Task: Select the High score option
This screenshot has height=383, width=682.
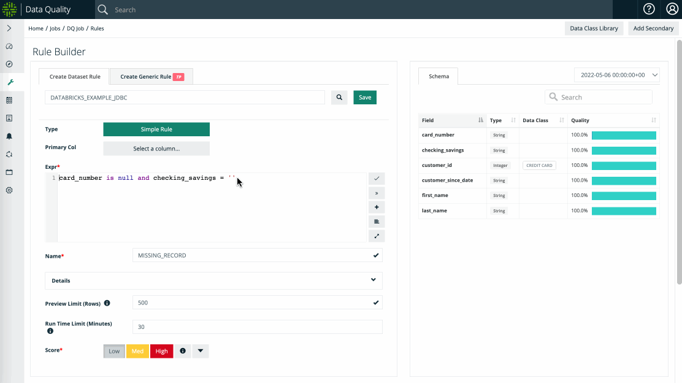Action: coord(161,351)
